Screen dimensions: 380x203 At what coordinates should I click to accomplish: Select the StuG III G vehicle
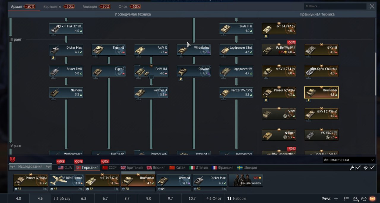tap(237, 29)
